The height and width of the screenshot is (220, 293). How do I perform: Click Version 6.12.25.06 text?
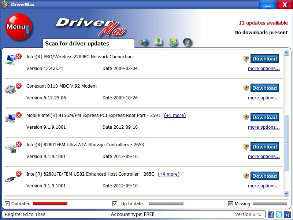[46, 98]
